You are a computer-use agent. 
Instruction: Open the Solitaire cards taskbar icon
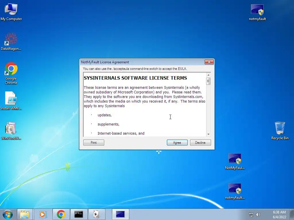click(x=96, y=214)
